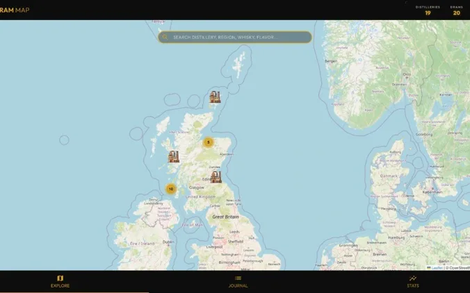Click the Great Britain map label

pyautogui.click(x=225, y=217)
